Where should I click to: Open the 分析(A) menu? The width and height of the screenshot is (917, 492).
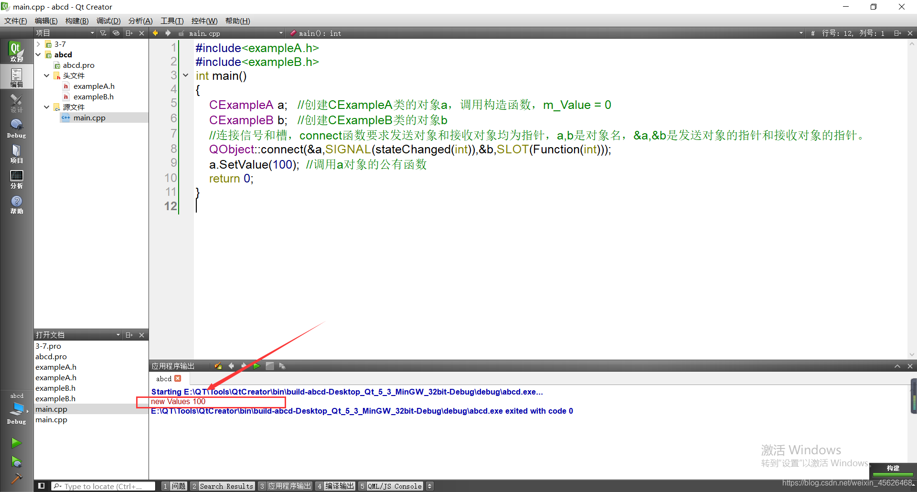click(140, 21)
